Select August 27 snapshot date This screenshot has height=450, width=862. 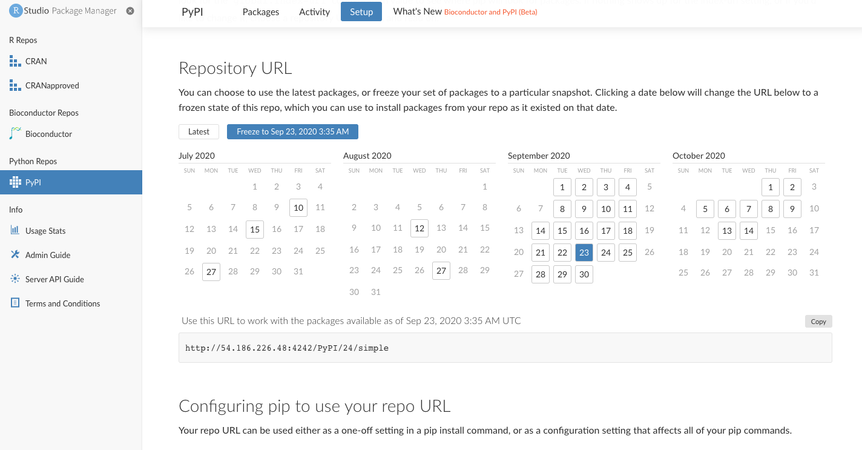[x=441, y=271]
